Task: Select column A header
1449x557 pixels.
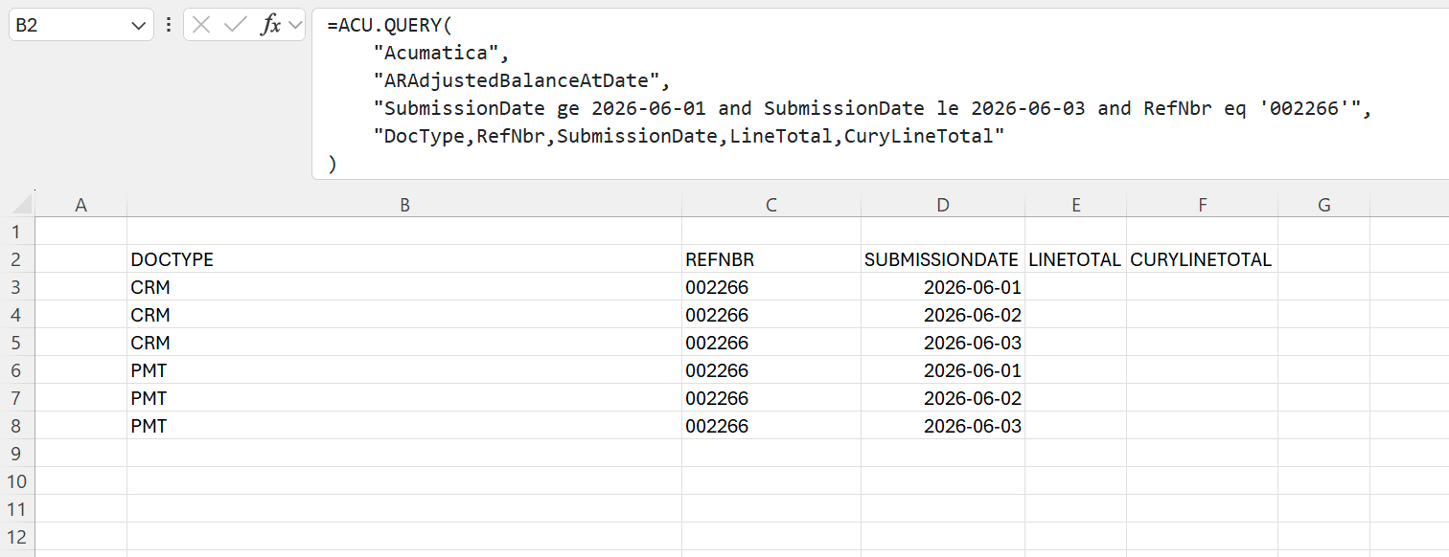Action: click(80, 204)
